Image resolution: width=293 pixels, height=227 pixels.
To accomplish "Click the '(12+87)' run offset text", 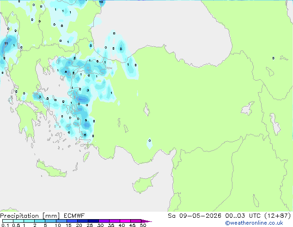I will point(278,216).
